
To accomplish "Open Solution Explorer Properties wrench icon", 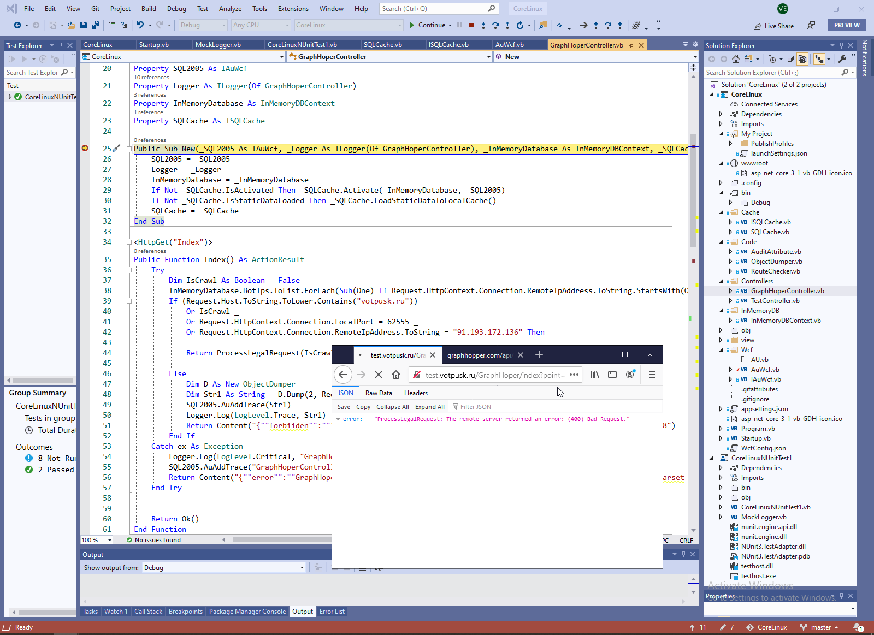I will tap(842, 59).
